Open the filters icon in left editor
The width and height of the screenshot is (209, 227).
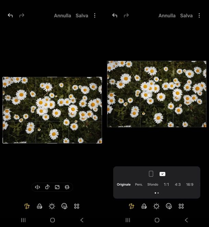39,206
